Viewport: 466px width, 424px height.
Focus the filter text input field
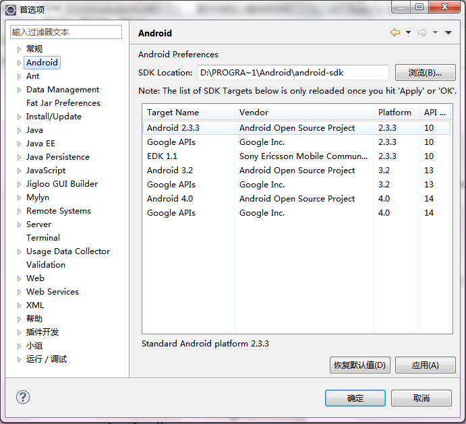[x=66, y=32]
